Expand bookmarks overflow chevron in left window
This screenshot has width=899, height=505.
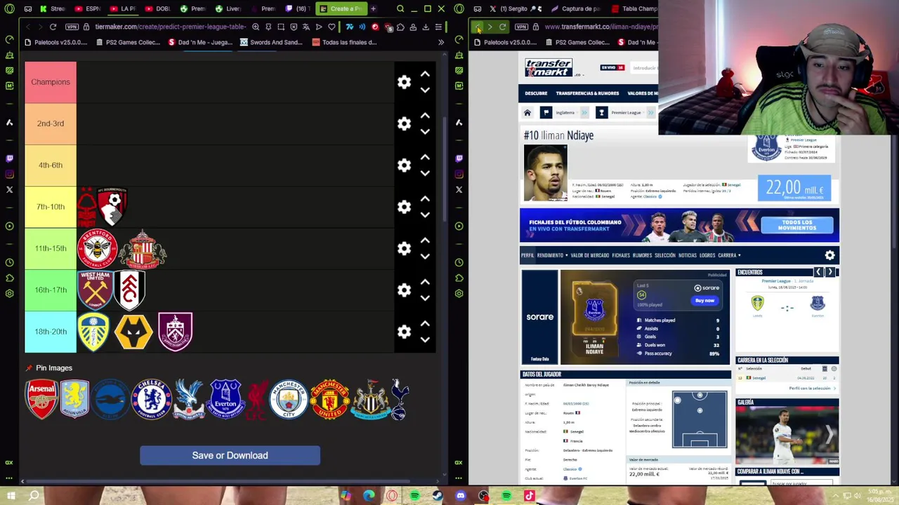click(x=441, y=42)
